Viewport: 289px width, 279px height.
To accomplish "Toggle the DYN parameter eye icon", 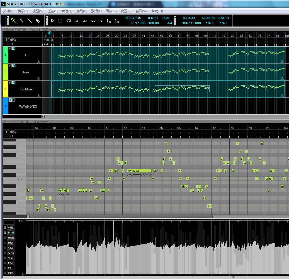I will click(5, 232).
